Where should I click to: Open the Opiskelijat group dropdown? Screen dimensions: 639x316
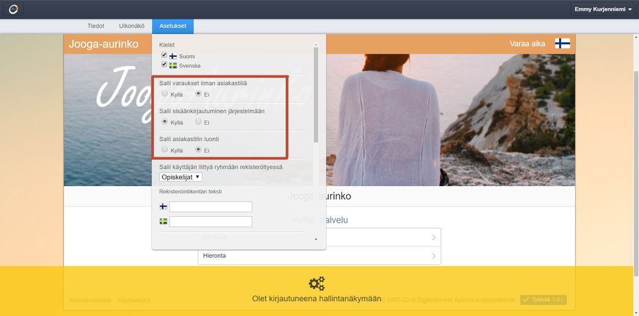click(180, 177)
